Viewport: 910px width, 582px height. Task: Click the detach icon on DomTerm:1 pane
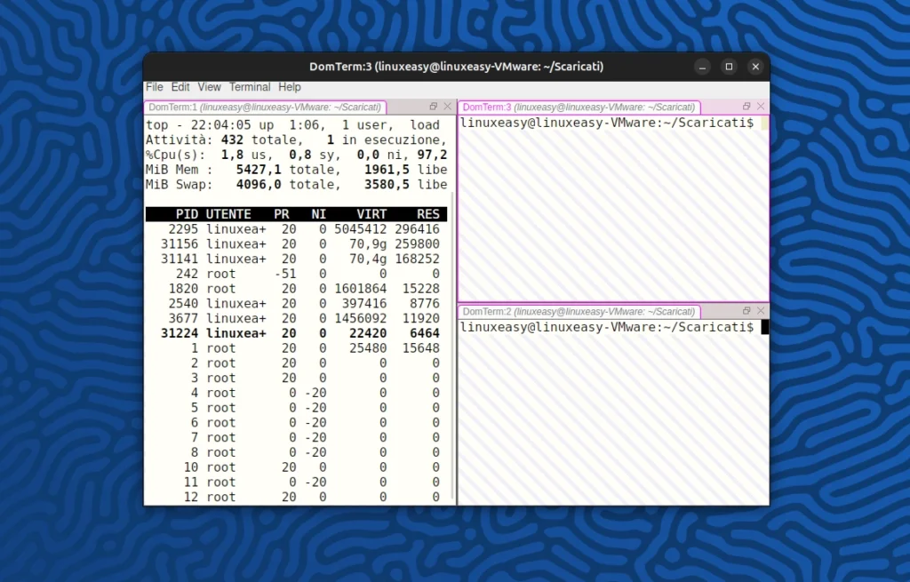pos(433,106)
